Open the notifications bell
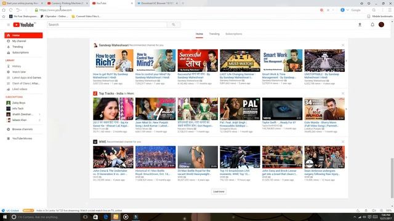This screenshot has height=221, width=394. coord(372,25)
